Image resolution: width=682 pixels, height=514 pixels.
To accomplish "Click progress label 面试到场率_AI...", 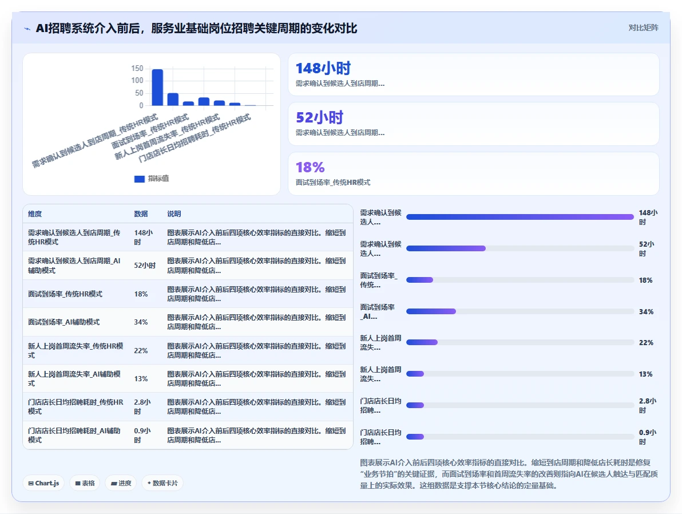I will (378, 311).
